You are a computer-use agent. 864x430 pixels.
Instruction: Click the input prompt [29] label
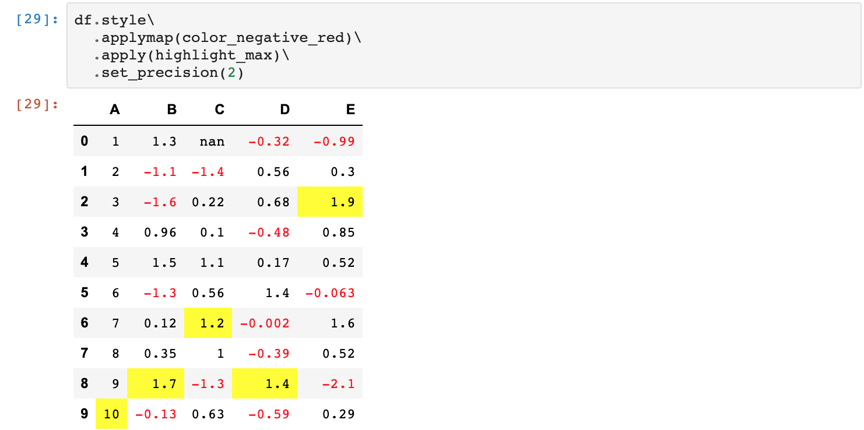pyautogui.click(x=37, y=19)
